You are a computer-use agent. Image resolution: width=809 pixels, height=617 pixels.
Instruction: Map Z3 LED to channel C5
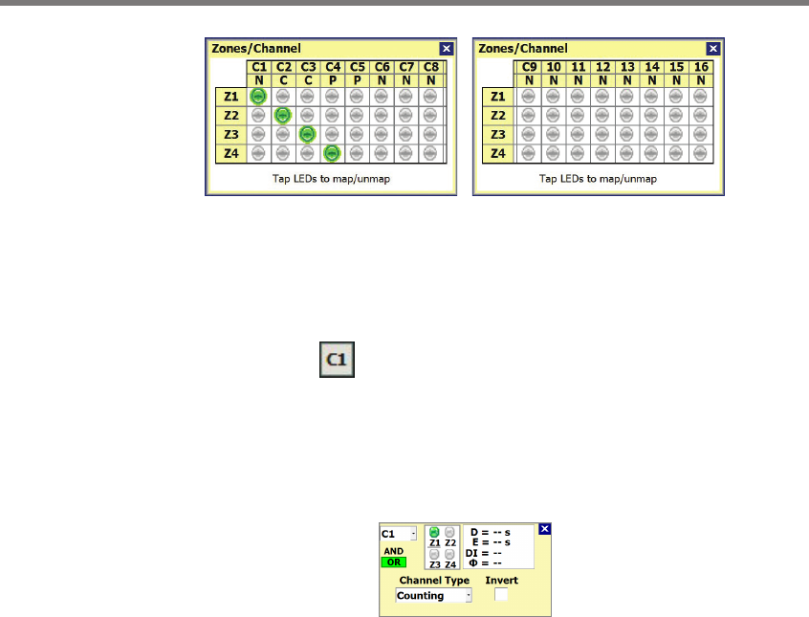coord(357,134)
